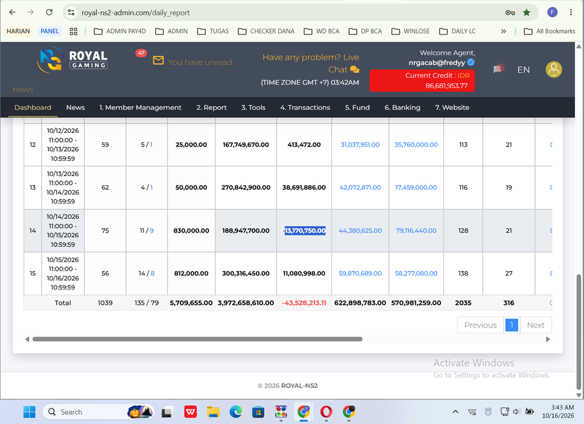The image size is (584, 424).
Task: Click the Previous pagination button
Action: 480,325
